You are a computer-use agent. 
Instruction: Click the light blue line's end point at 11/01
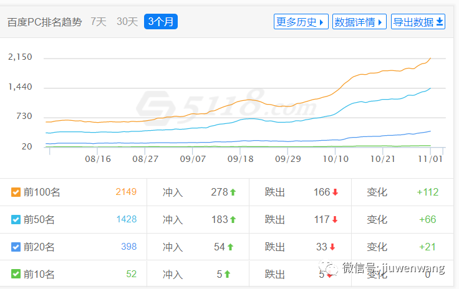coord(430,88)
